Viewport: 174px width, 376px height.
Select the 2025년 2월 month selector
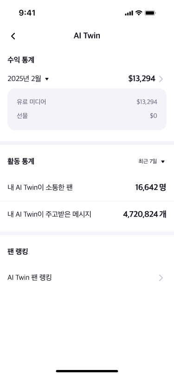(x=28, y=79)
